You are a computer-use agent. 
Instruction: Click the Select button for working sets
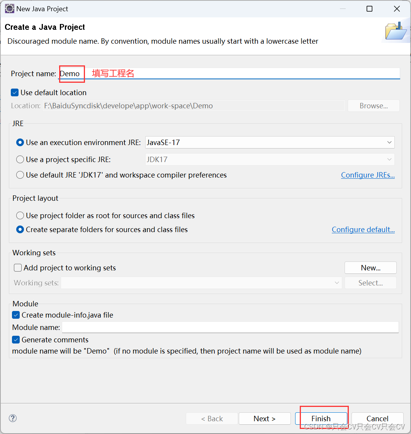(x=370, y=283)
